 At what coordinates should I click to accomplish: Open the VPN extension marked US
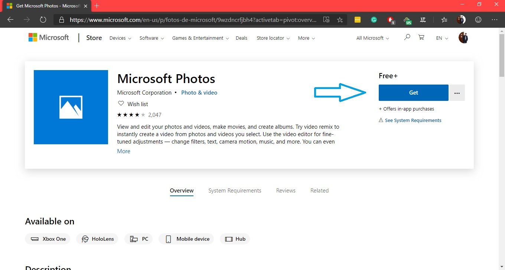(407, 20)
